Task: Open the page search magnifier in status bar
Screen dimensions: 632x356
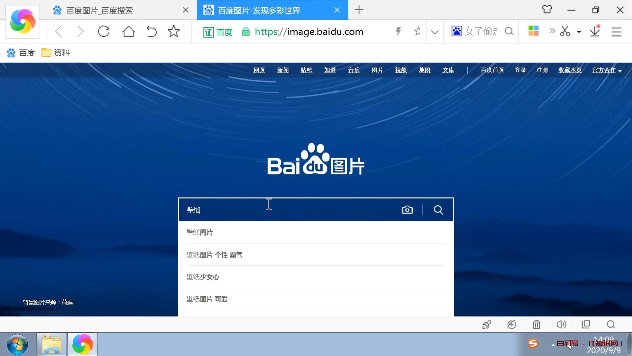Action: (x=611, y=324)
